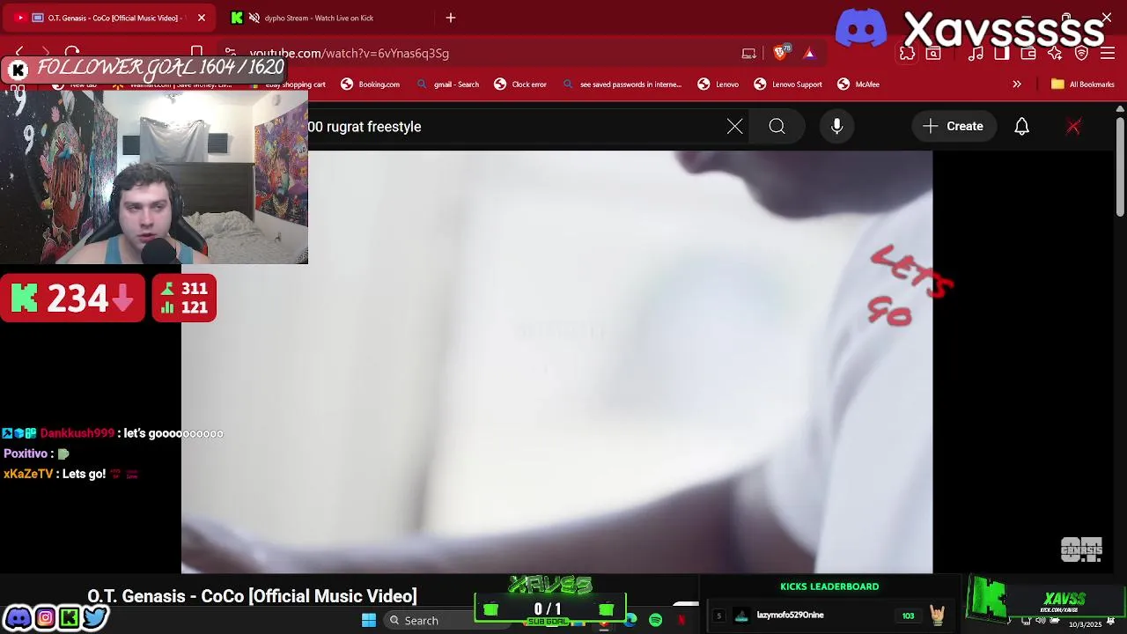Open the Lenovo bookmark
Viewport: 1127px width, 634px height.
[x=718, y=85]
